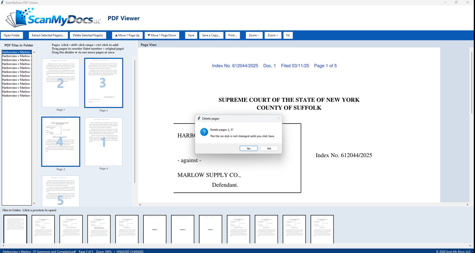475x253 pixels.
Task: Click the blue question mark dialog icon
Action: point(204,132)
